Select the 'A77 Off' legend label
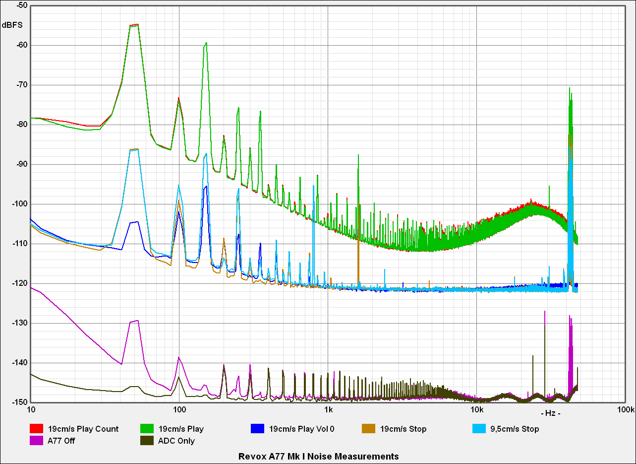Viewport: 636px width, 464px height. point(61,441)
